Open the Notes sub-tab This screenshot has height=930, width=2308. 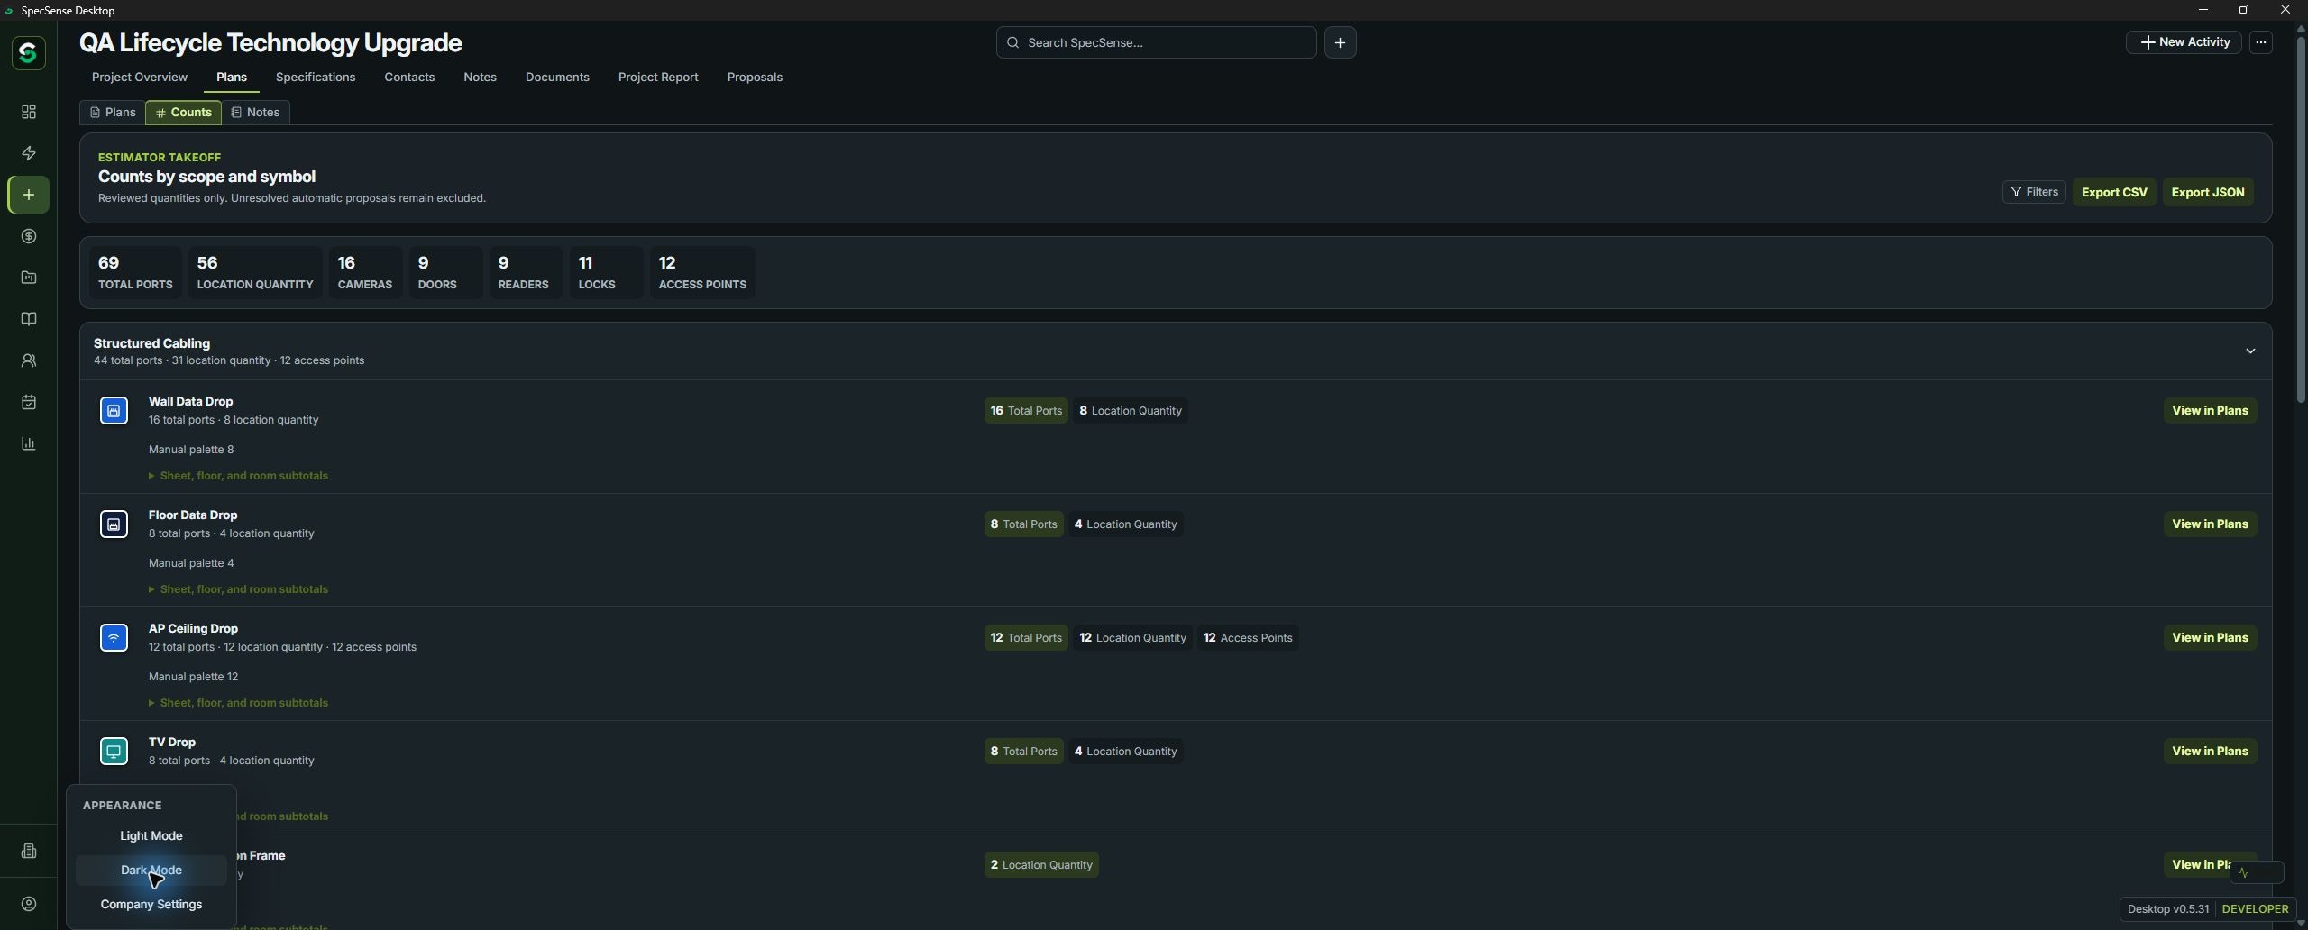pos(256,113)
